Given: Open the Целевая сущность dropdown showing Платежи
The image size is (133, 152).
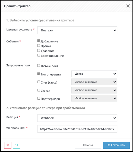Looking at the screenshot, I should [x=77, y=30].
